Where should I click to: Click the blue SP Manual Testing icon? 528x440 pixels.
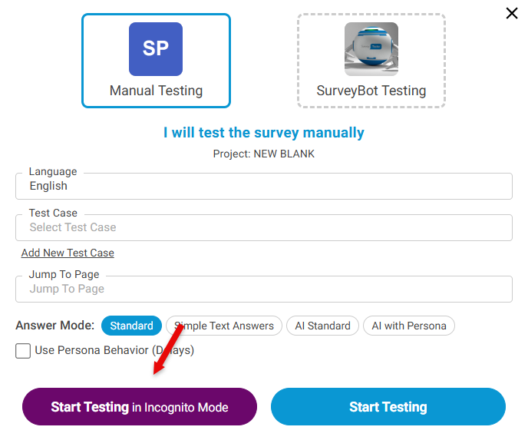[156, 49]
